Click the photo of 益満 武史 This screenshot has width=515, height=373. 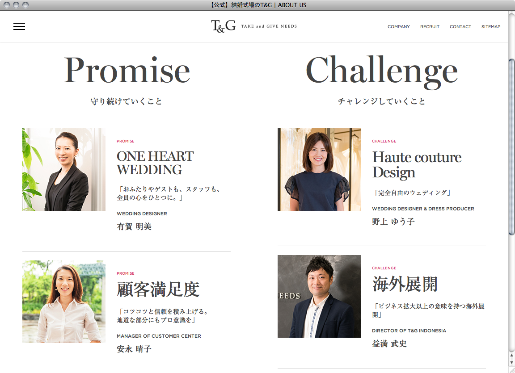[x=319, y=296]
